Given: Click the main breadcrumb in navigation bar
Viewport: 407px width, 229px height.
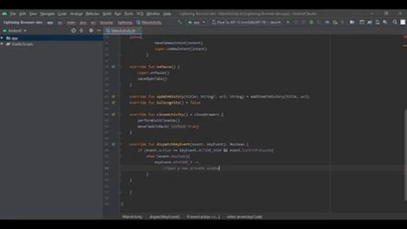Looking at the screenshot, I should click(71, 23).
